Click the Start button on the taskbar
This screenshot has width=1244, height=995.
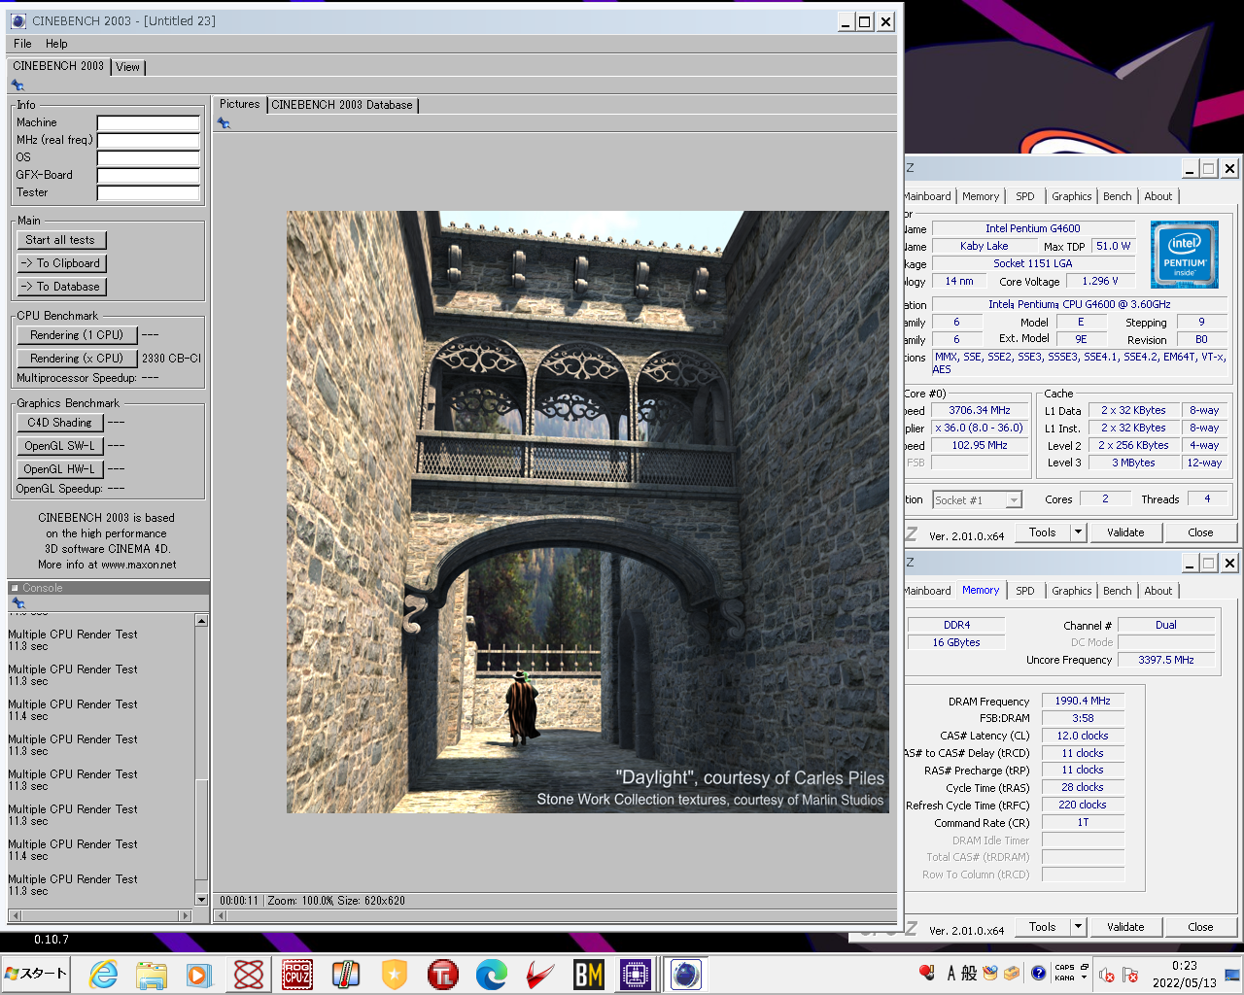37,974
